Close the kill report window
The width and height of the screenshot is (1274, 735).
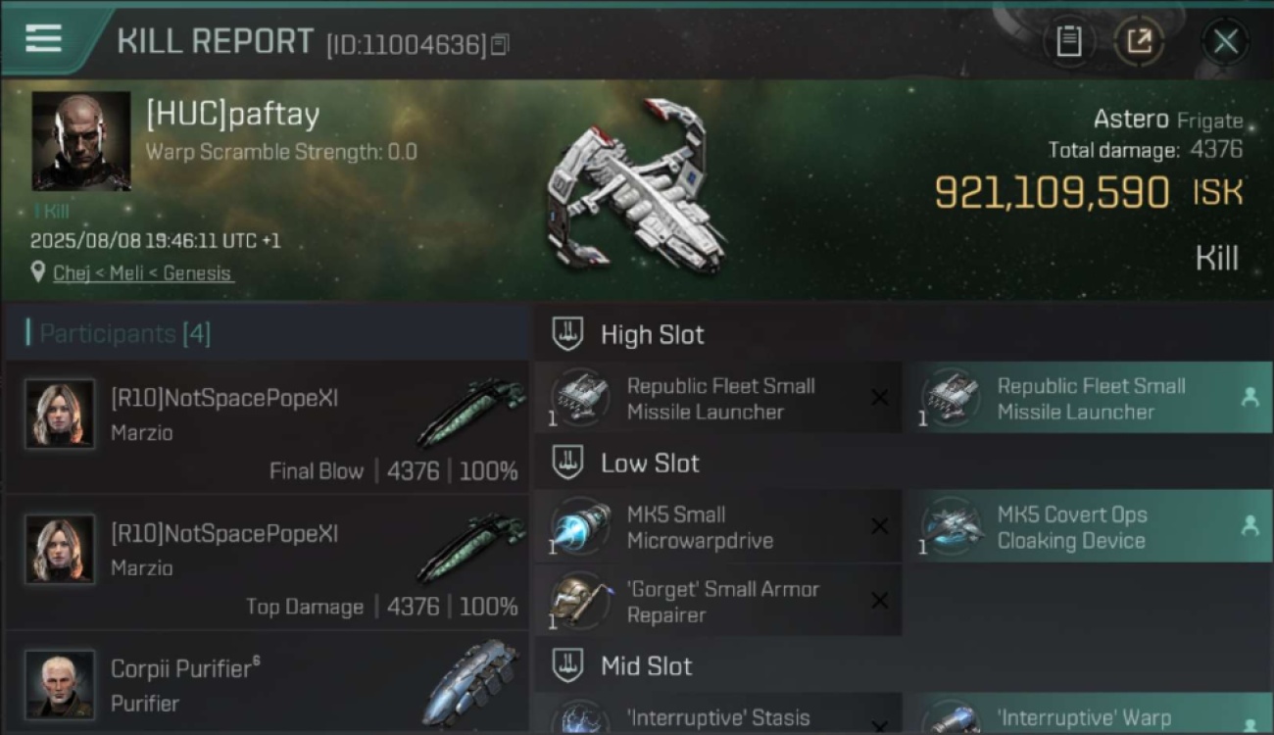1225,42
